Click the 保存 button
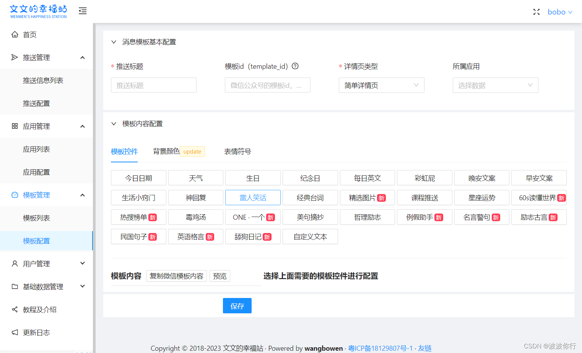The height and width of the screenshot is (353, 582). 237,306
